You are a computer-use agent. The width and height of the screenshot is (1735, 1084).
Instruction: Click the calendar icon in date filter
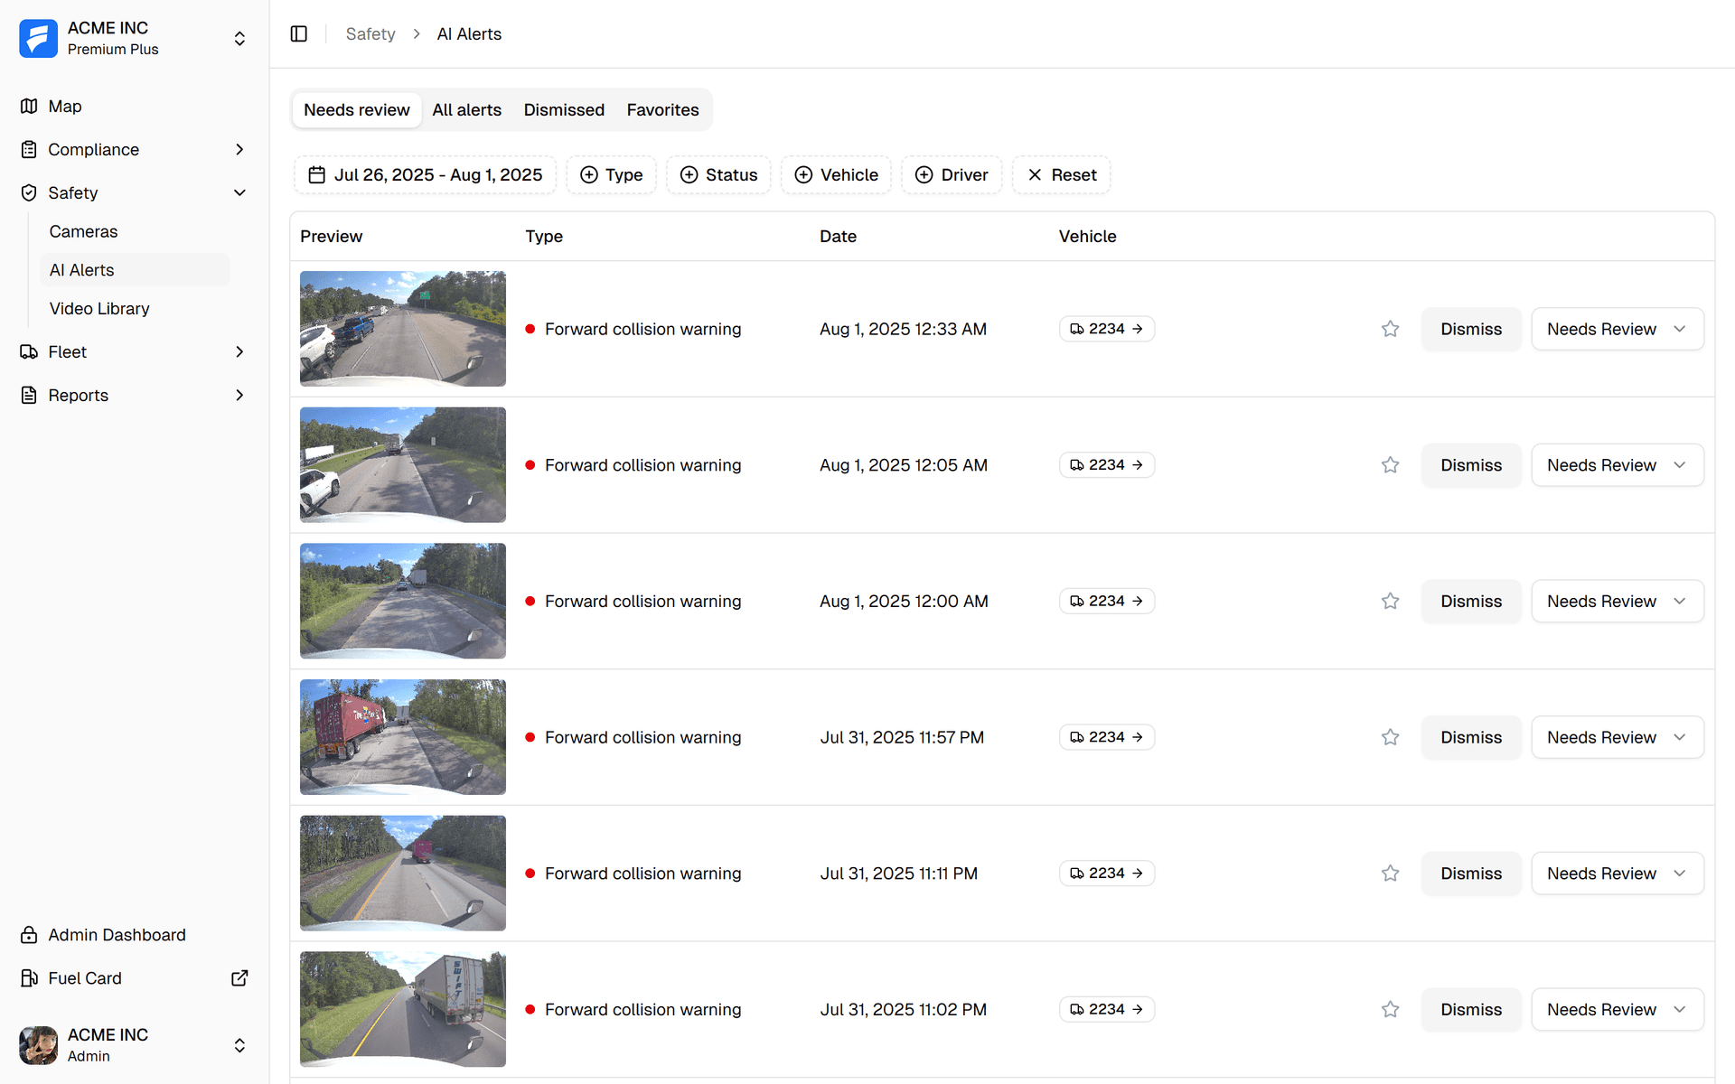316,175
